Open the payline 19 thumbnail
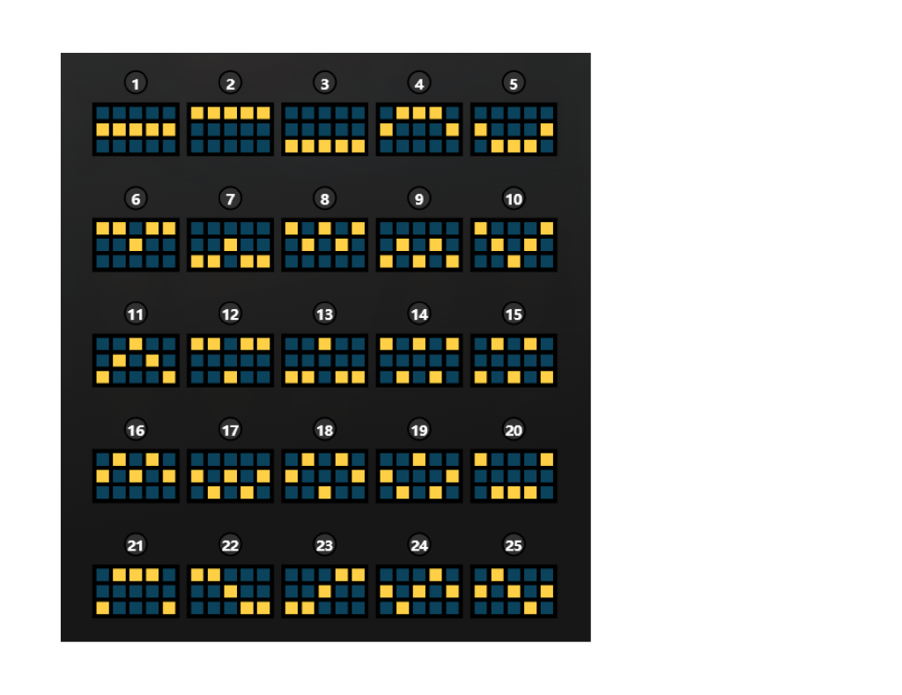 click(418, 475)
